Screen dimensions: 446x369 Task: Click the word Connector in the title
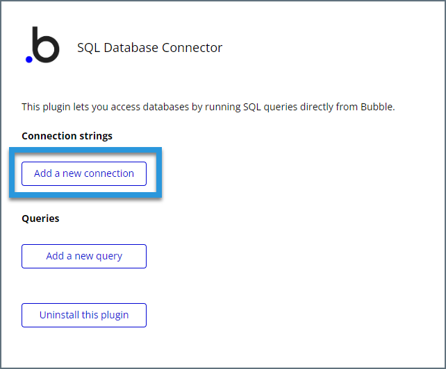(192, 48)
